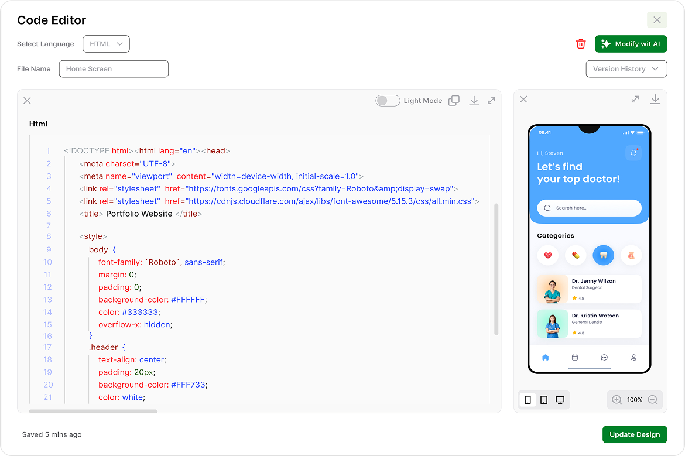Click the overflow-x: hidden line in code
685x456 pixels.
click(135, 324)
